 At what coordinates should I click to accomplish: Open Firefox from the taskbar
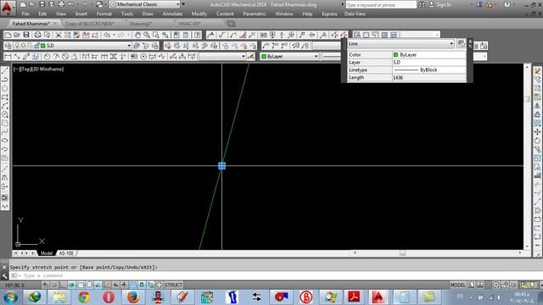tap(133, 297)
